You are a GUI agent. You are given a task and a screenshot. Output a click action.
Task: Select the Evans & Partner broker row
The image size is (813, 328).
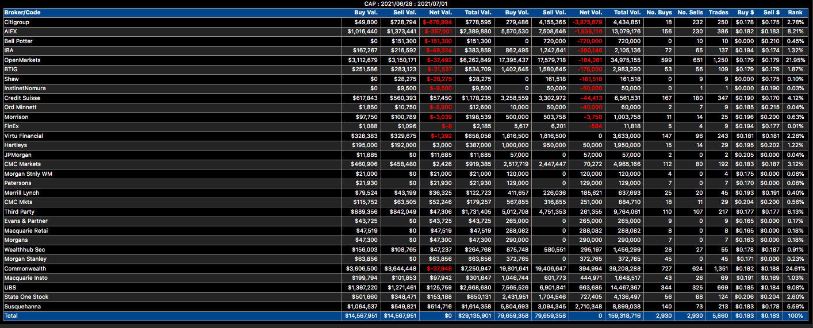coord(406,221)
